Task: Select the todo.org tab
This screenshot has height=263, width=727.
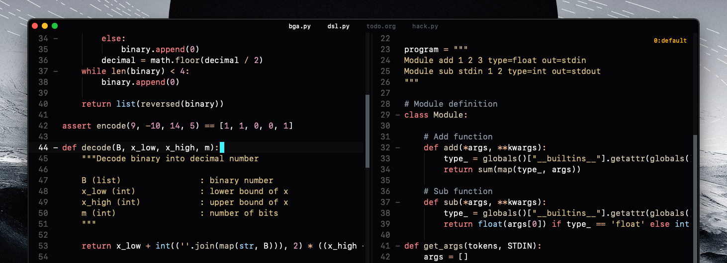Action: (x=381, y=26)
